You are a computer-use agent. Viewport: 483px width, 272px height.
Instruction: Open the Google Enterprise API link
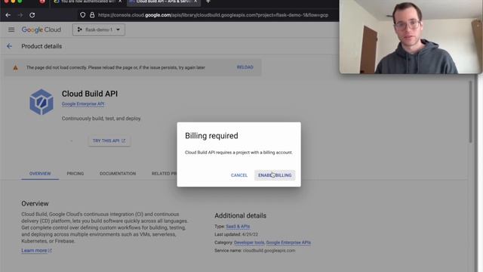pos(83,104)
